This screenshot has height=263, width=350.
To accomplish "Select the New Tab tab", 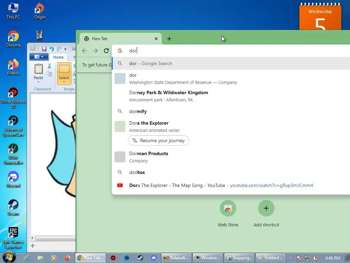I will pos(121,39).
